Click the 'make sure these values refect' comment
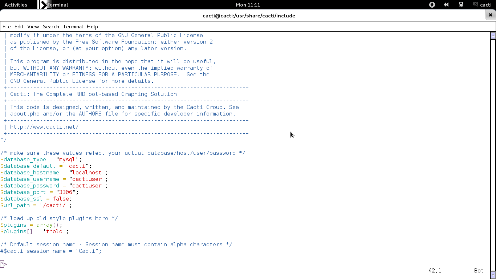496x279 pixels. click(x=123, y=153)
